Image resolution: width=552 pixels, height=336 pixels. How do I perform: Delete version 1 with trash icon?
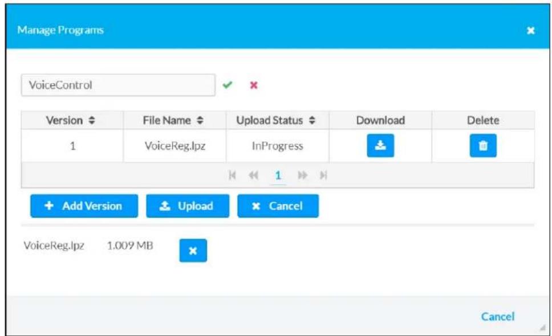point(483,146)
